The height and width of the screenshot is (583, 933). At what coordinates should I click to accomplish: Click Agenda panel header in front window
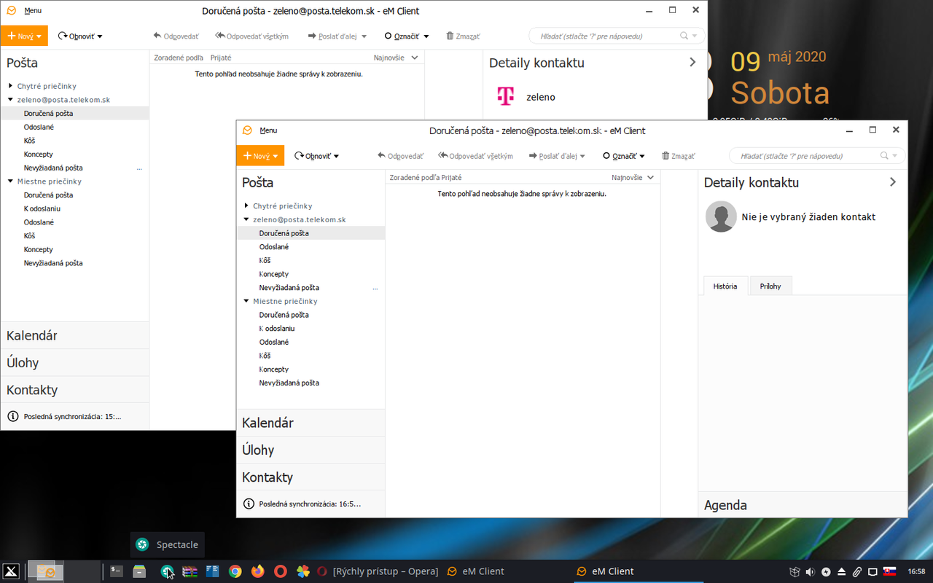click(x=803, y=505)
